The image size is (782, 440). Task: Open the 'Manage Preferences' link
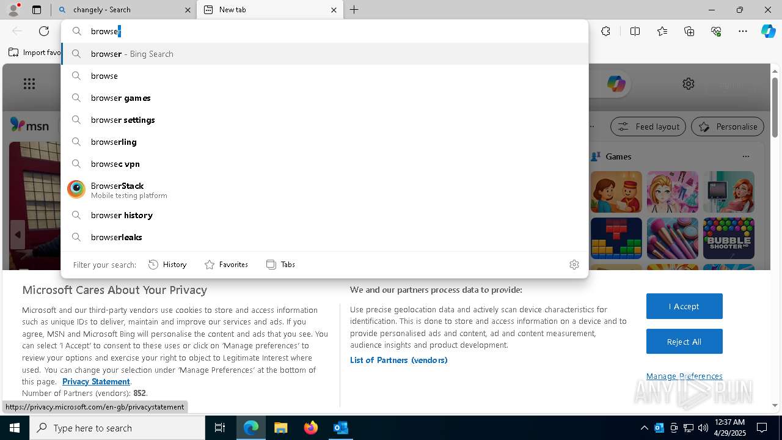click(684, 376)
